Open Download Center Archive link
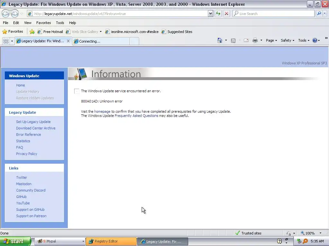Screen dimensions: 329x246 [x=36, y=128]
